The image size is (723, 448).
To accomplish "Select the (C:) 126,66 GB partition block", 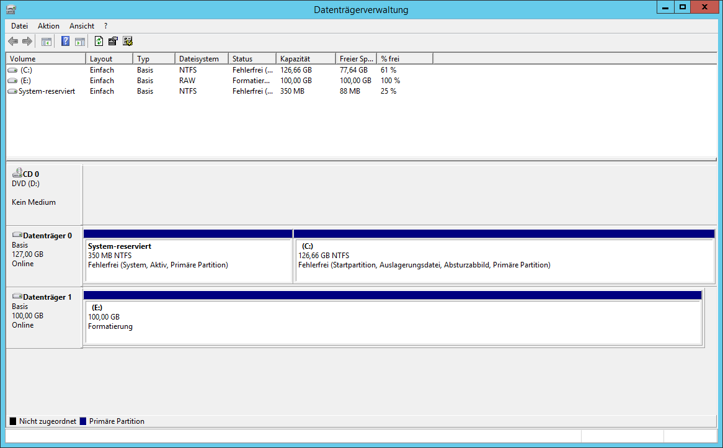I will pyautogui.click(x=503, y=261).
